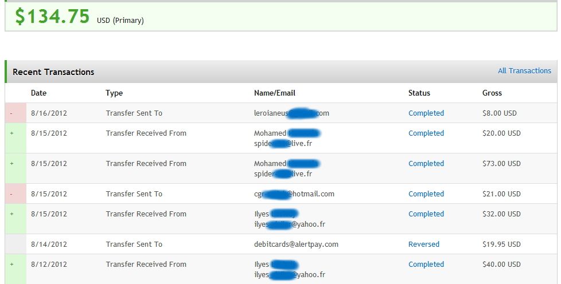Open the All Transactions link
This screenshot has width=561, height=284.
tap(524, 71)
